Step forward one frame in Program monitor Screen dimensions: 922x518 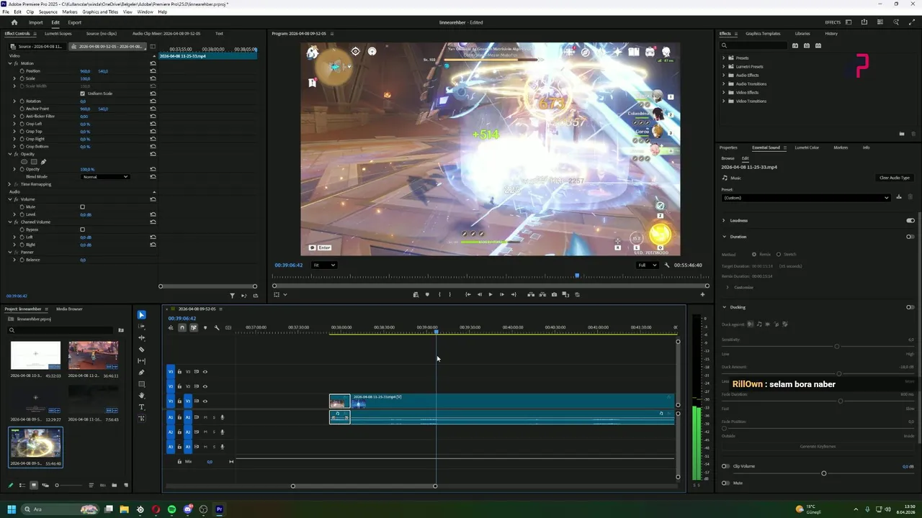pyautogui.click(x=502, y=294)
